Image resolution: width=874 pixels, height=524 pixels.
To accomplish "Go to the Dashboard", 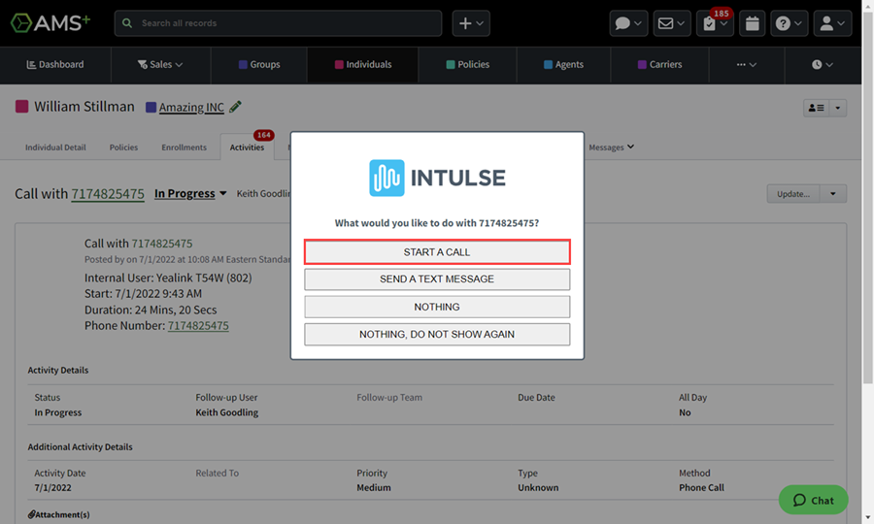I will 55,65.
